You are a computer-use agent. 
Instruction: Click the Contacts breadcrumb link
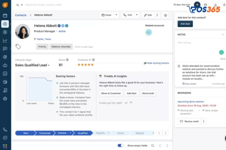[21, 15]
